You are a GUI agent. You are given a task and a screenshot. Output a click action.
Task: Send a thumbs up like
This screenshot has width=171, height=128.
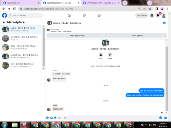166,118
